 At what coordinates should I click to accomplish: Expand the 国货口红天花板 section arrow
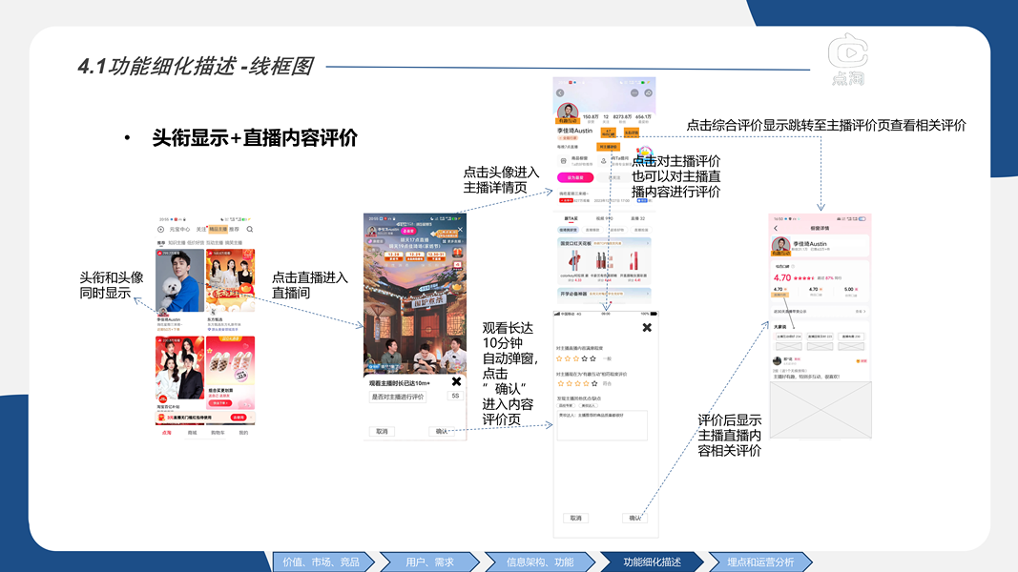point(647,243)
